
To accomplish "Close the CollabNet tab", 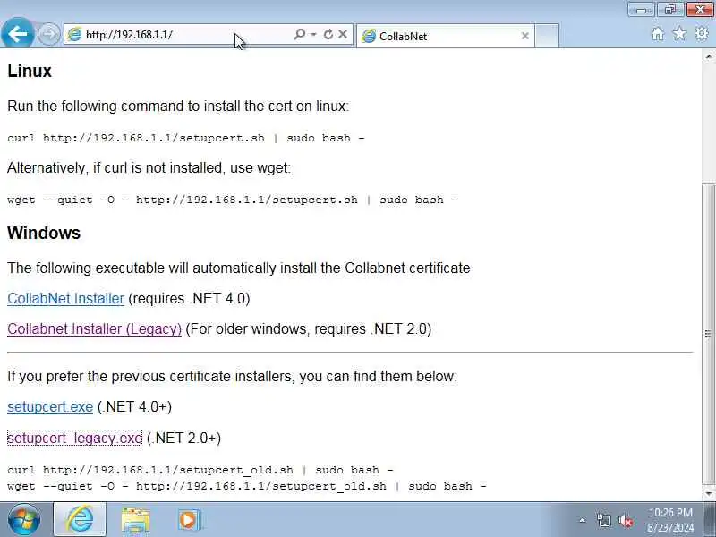I will [x=525, y=36].
